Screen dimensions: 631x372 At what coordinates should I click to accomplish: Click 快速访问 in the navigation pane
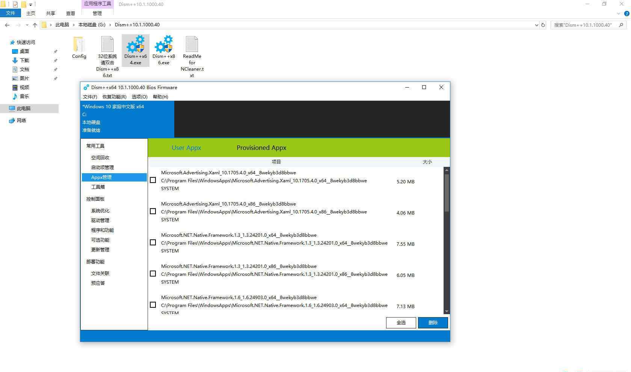(26, 42)
